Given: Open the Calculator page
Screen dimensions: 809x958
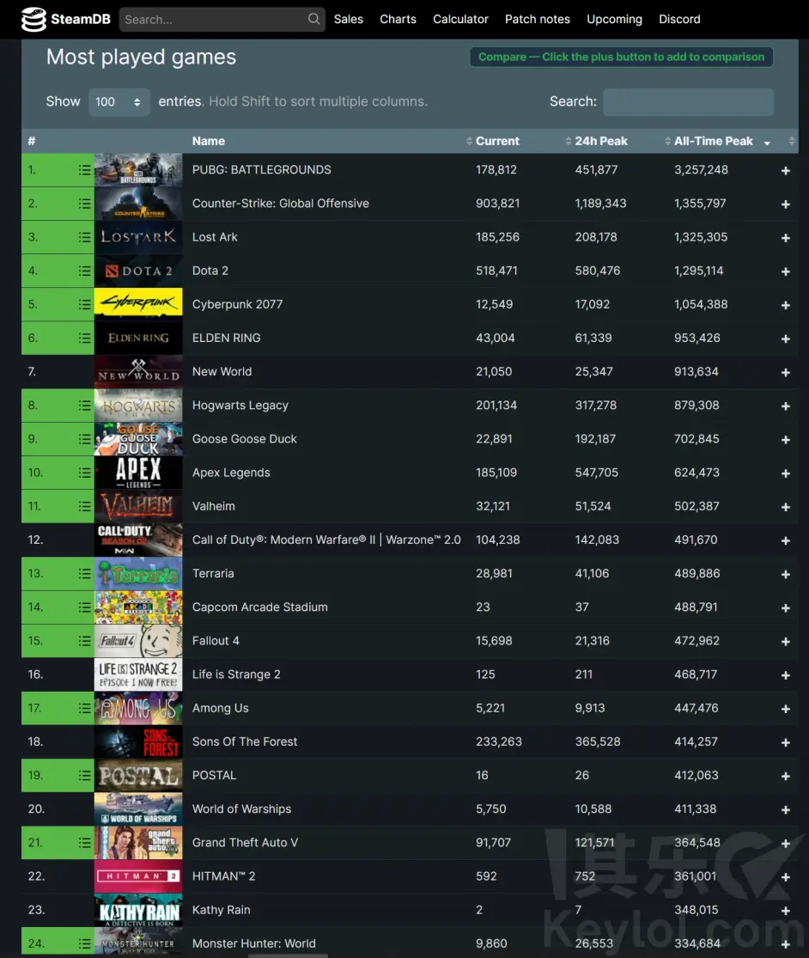Looking at the screenshot, I should coord(460,19).
